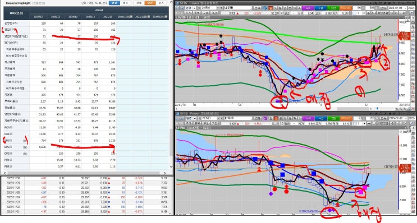
Task: Click the crosshair plus icon in top chart toolbar
Action: (368, 13)
